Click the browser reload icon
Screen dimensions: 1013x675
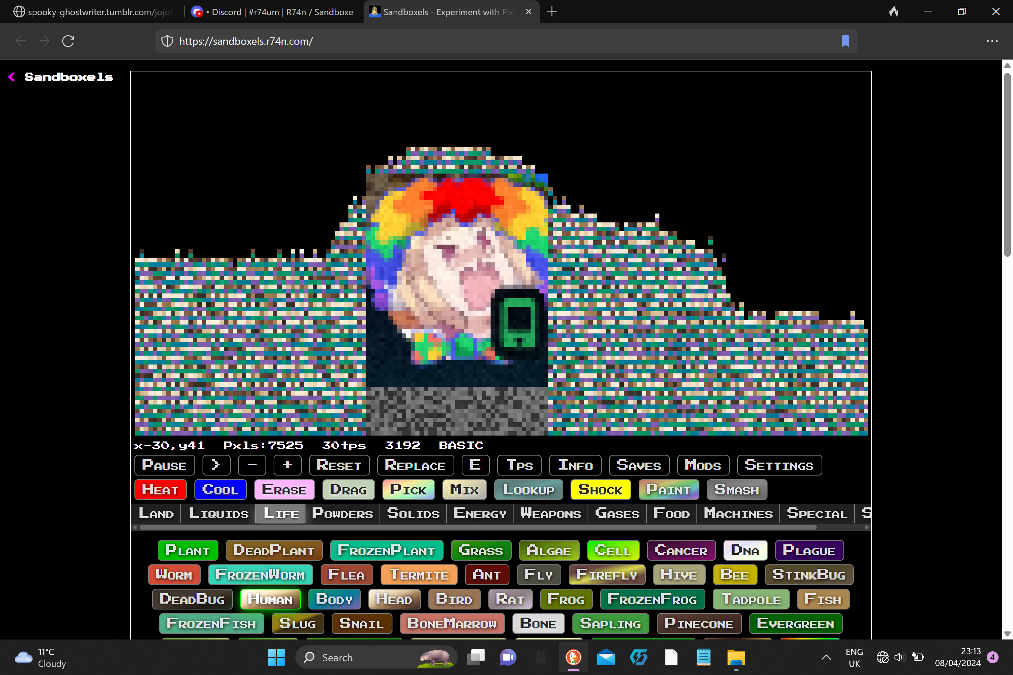tap(68, 41)
